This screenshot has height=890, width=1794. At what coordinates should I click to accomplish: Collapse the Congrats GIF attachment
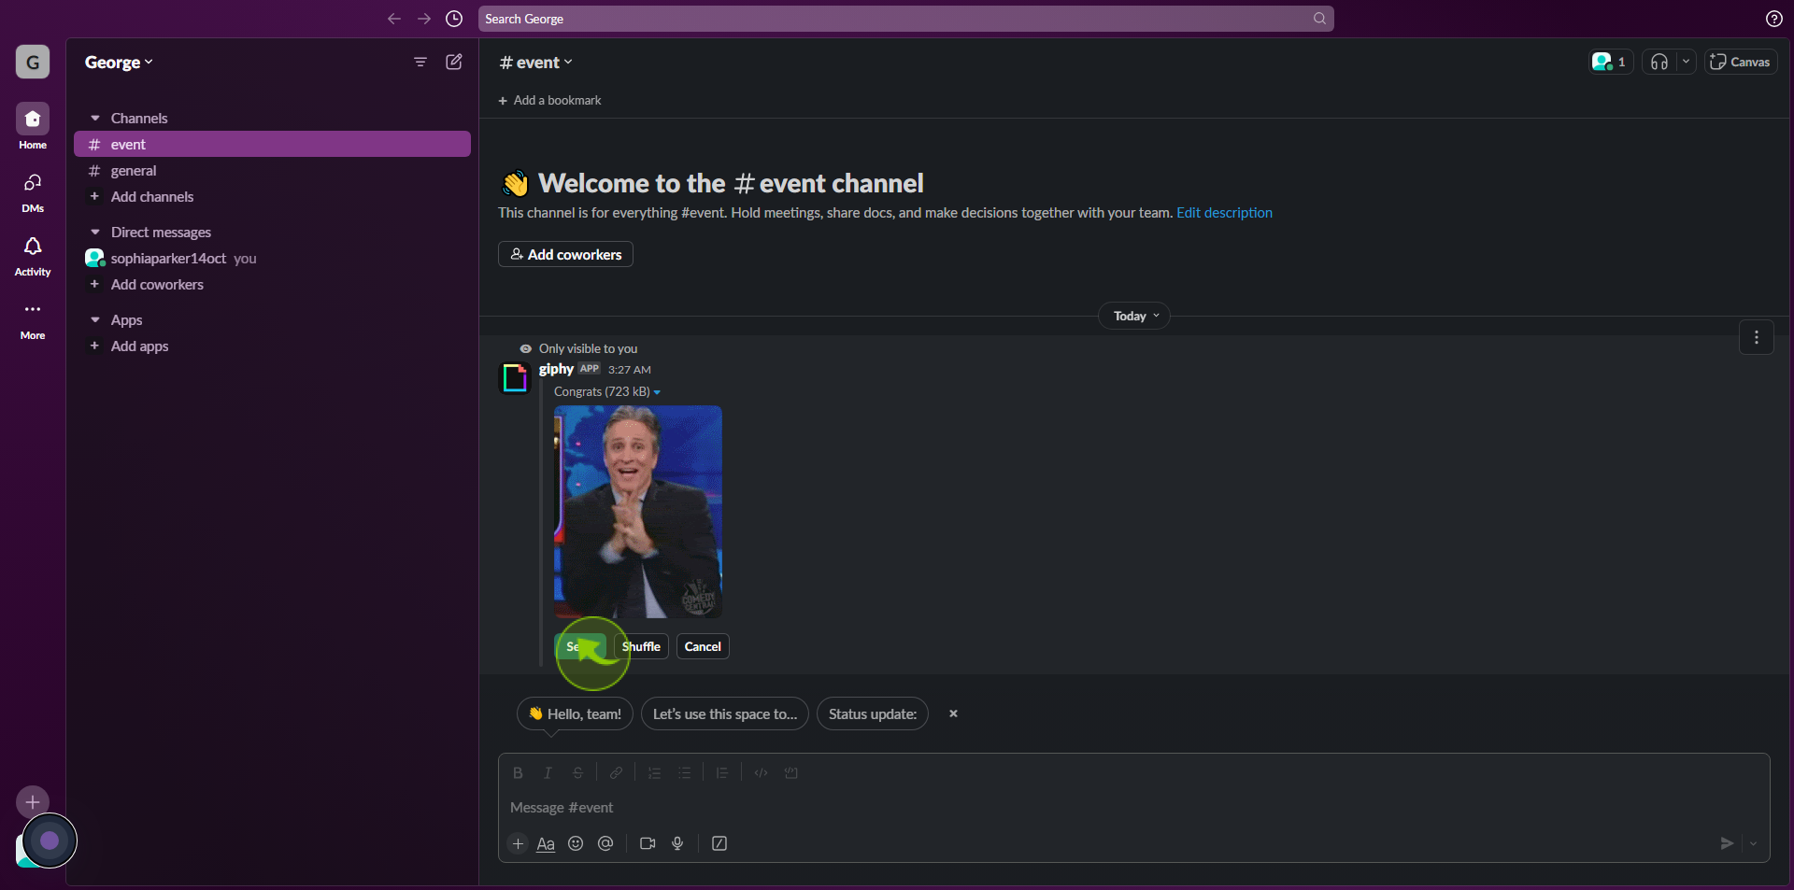pyautogui.click(x=657, y=392)
